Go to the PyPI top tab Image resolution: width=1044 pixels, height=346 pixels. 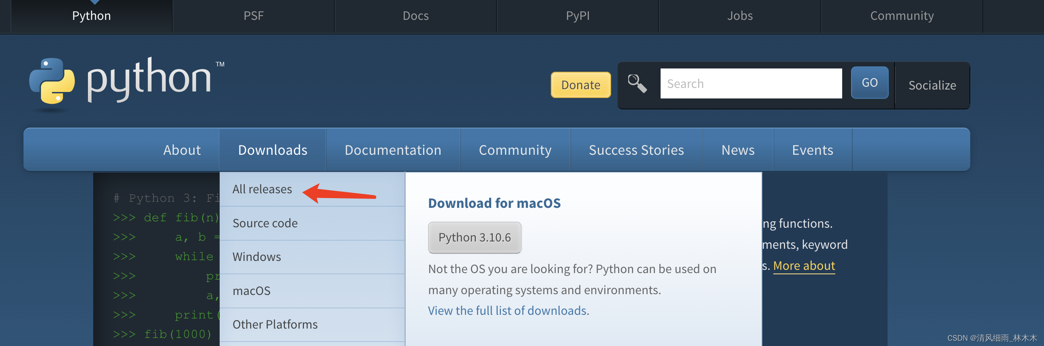(x=578, y=16)
